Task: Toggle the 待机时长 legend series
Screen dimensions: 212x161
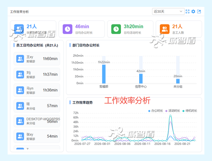Action: pos(190,111)
